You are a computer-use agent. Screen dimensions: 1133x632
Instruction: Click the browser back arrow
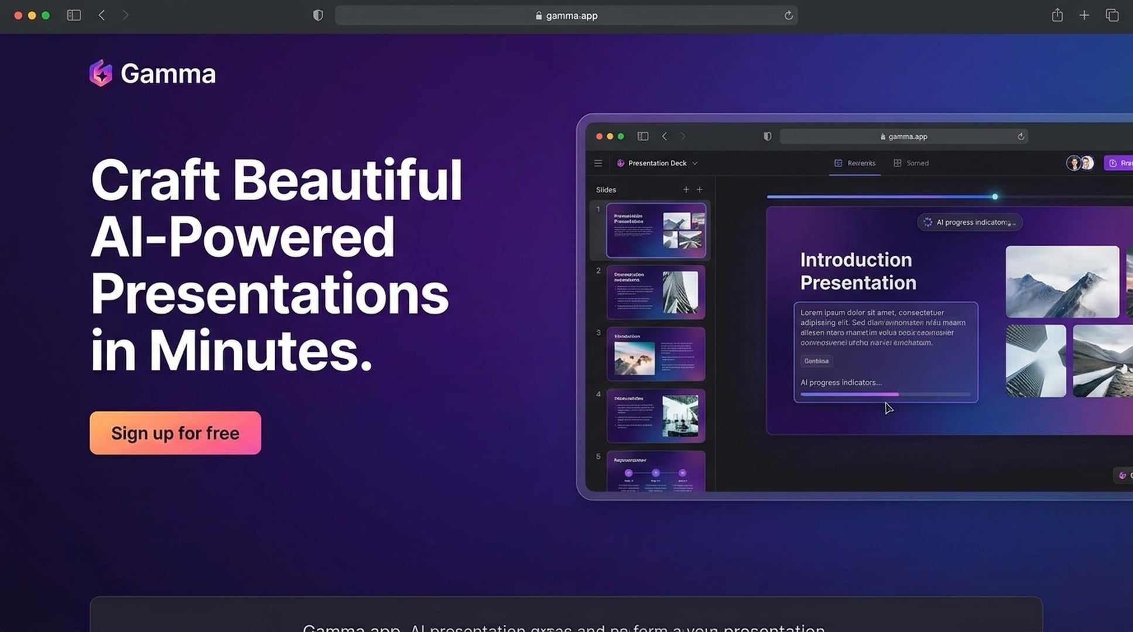tap(102, 15)
